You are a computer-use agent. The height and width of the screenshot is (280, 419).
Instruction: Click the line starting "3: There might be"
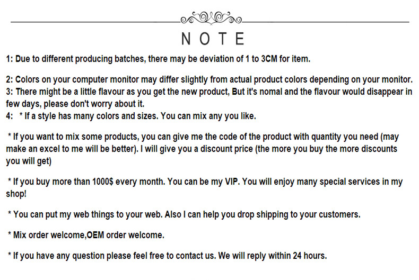209,92
